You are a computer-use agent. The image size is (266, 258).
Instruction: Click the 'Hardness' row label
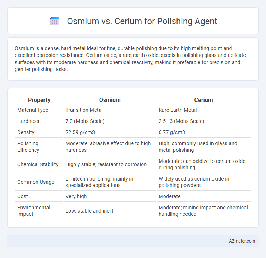28,121
